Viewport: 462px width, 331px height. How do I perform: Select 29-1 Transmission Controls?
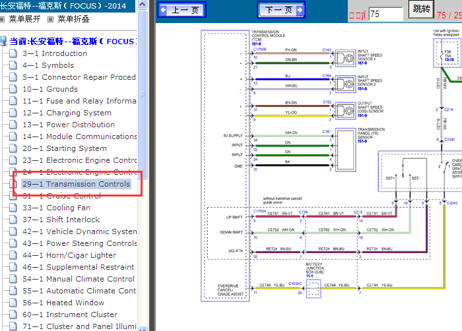76,184
